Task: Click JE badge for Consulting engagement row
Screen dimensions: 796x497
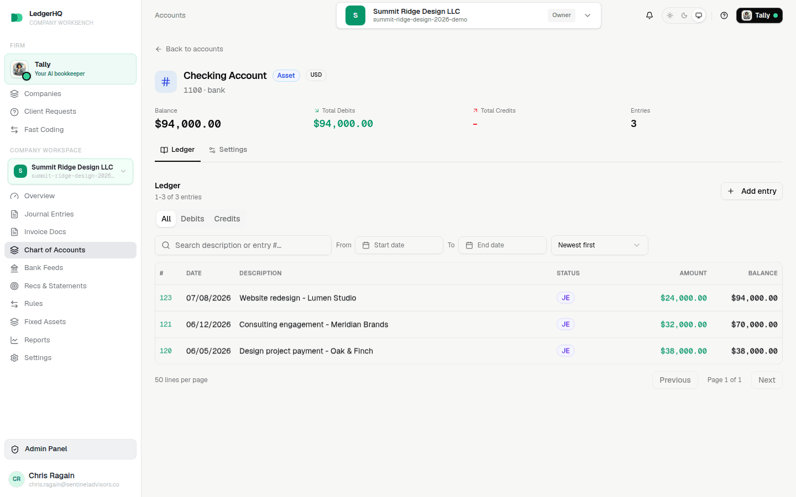Action: (x=565, y=324)
